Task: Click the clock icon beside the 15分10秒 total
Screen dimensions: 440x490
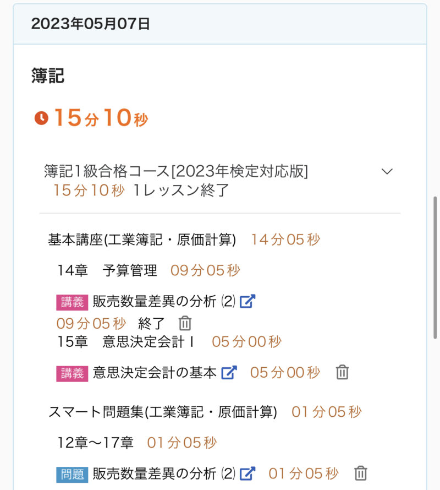Action: point(41,118)
